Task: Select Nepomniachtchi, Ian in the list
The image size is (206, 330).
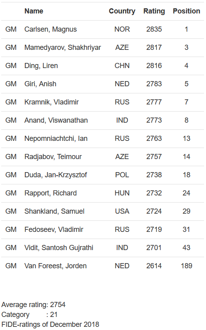Action: pyautogui.click(x=56, y=138)
